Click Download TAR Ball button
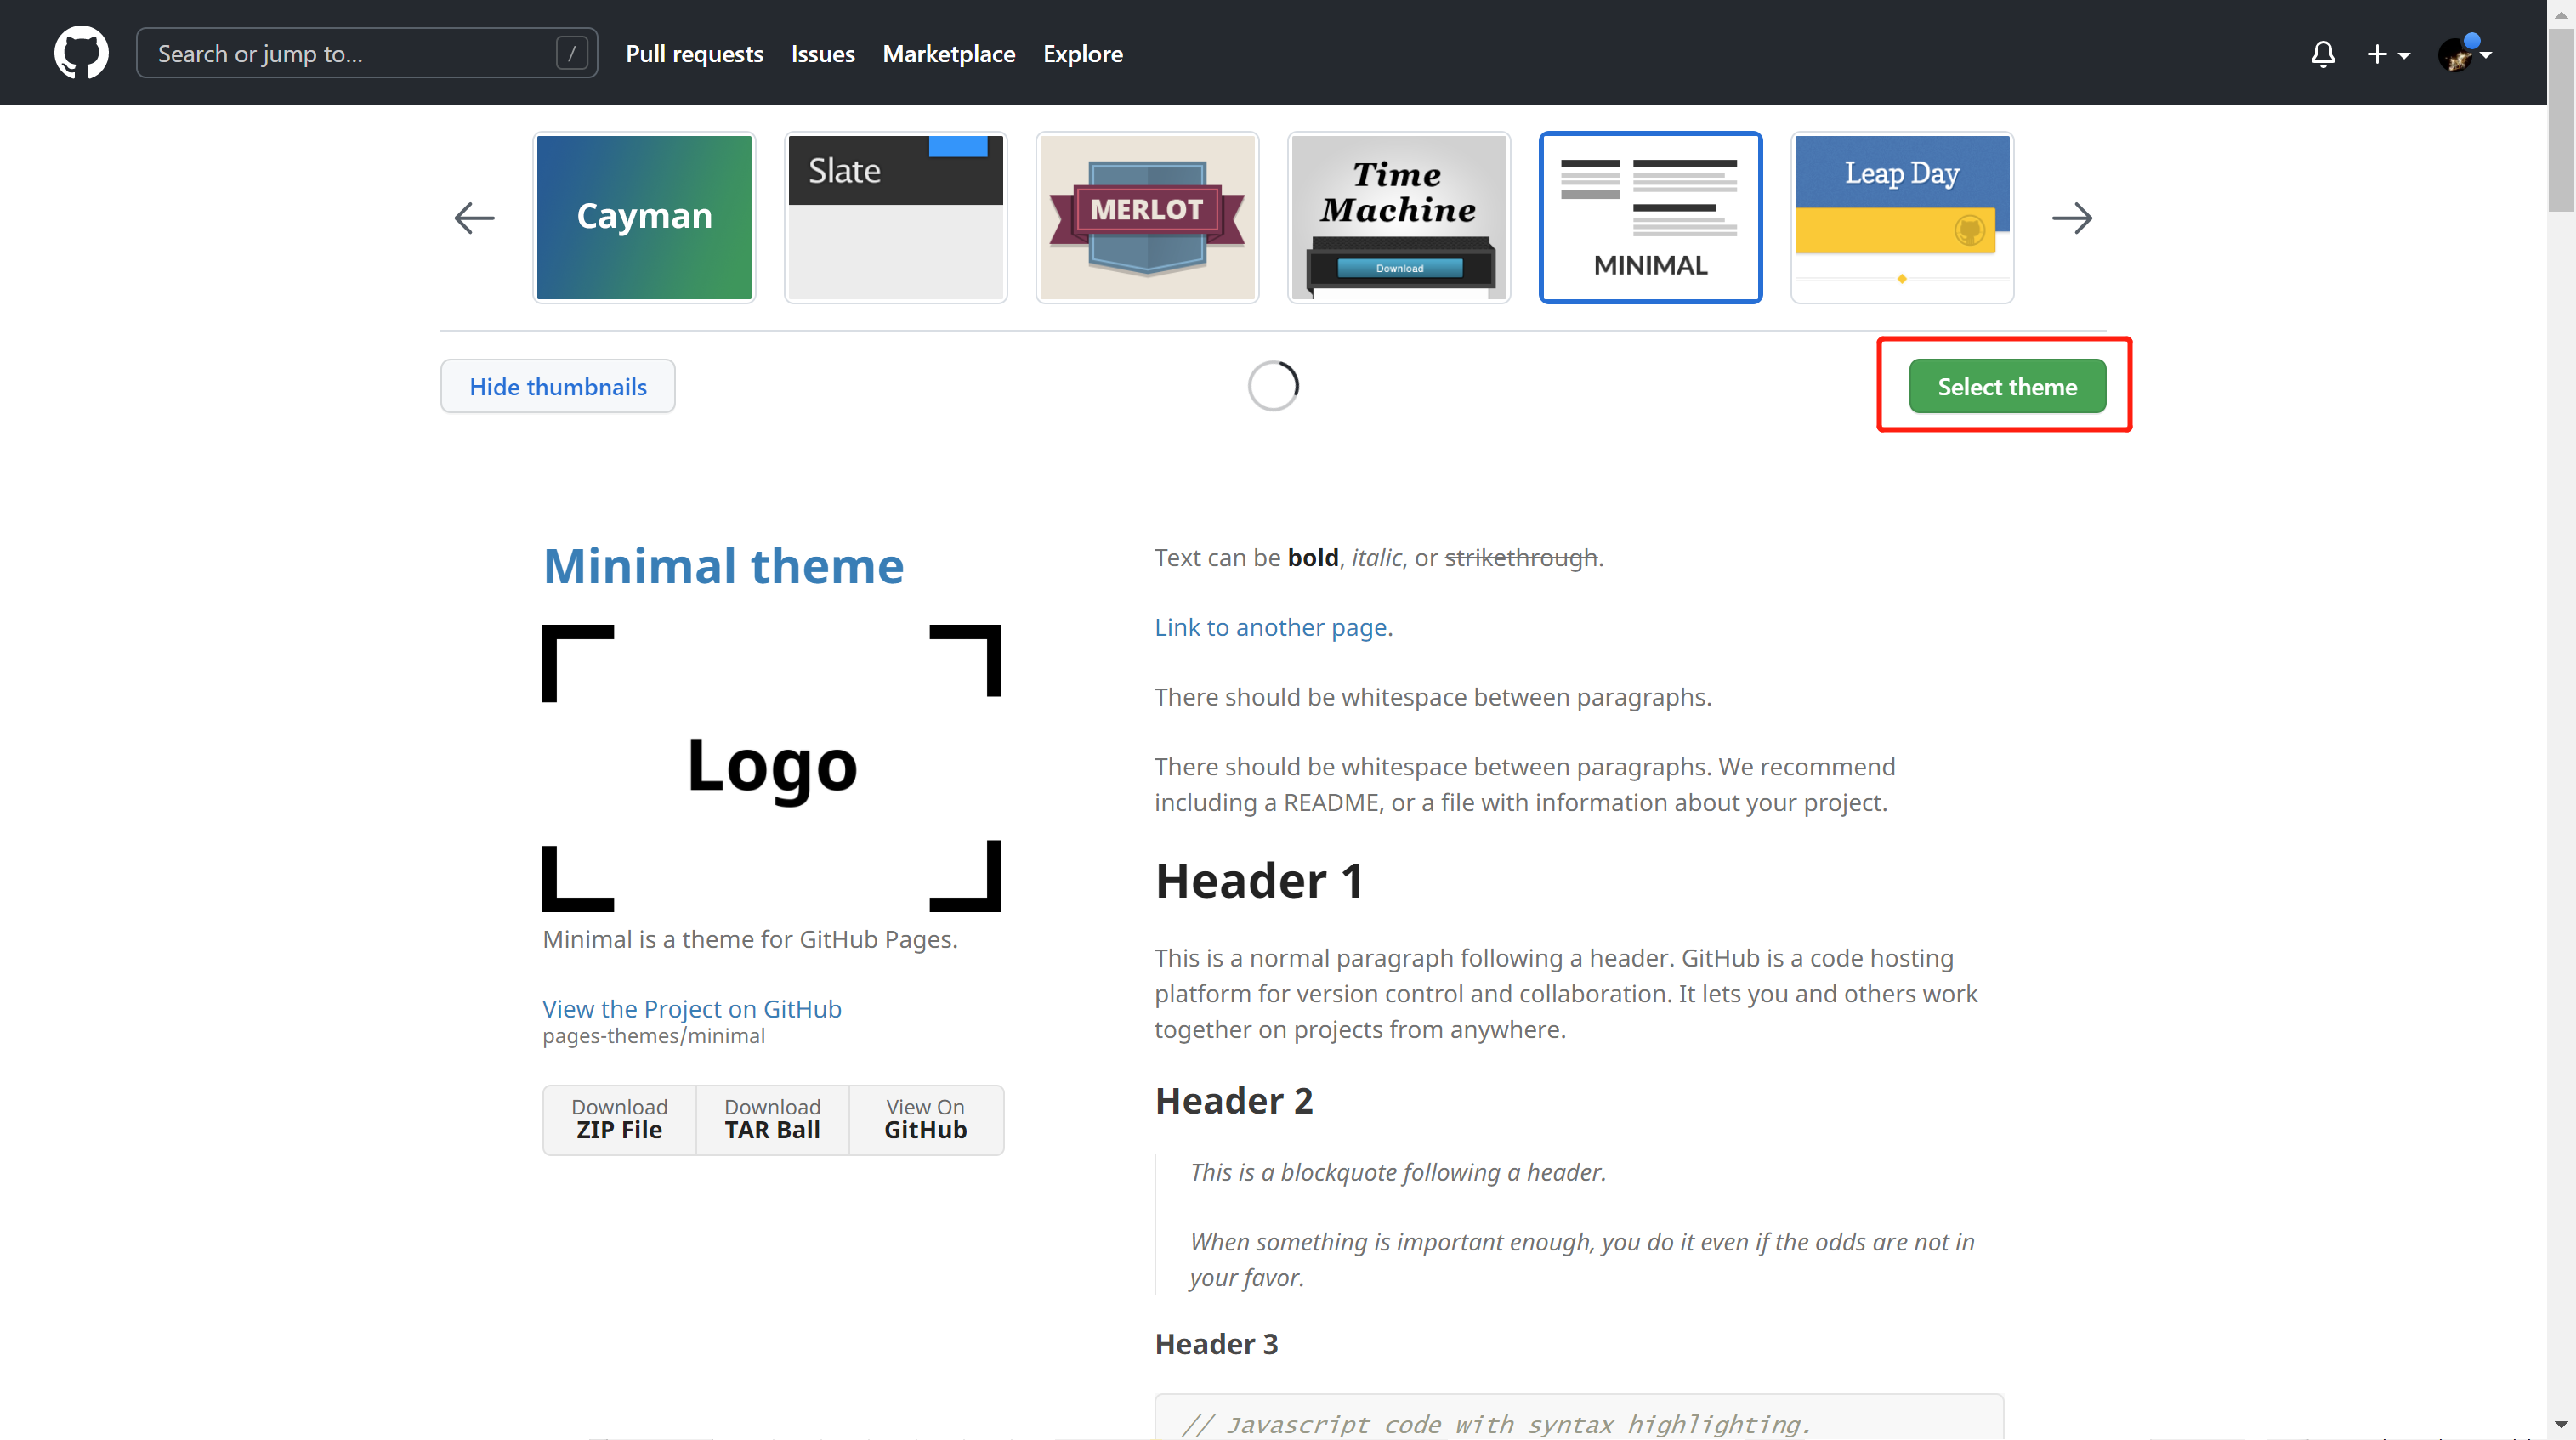The height and width of the screenshot is (1440, 2576). (x=772, y=1119)
